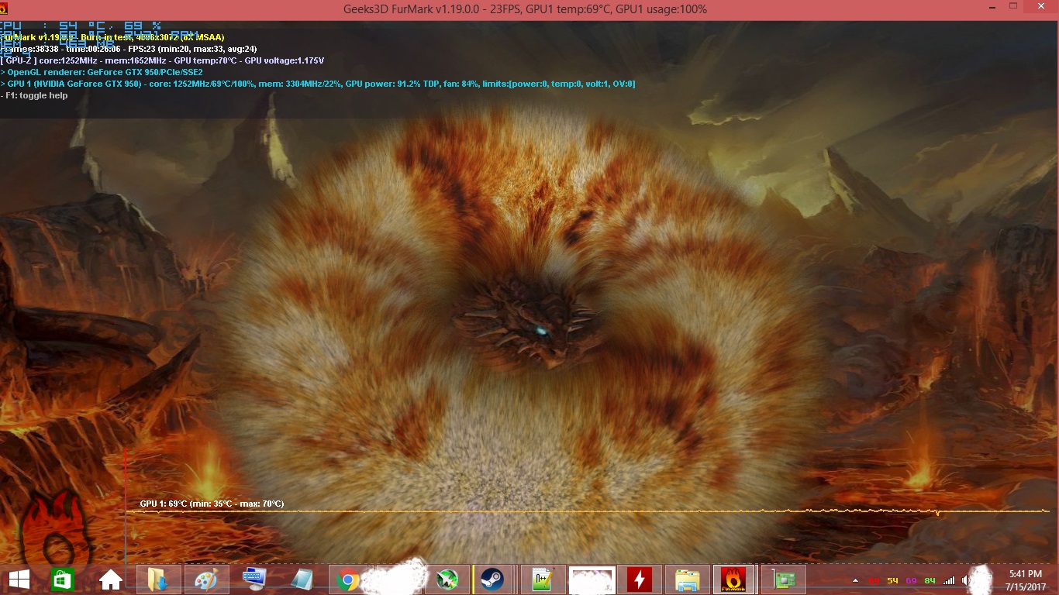Click the Frames:38338 statistics line
The height and width of the screenshot is (595, 1059).
click(129, 49)
